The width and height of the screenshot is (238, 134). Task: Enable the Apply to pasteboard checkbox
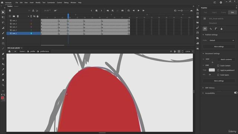(218, 70)
